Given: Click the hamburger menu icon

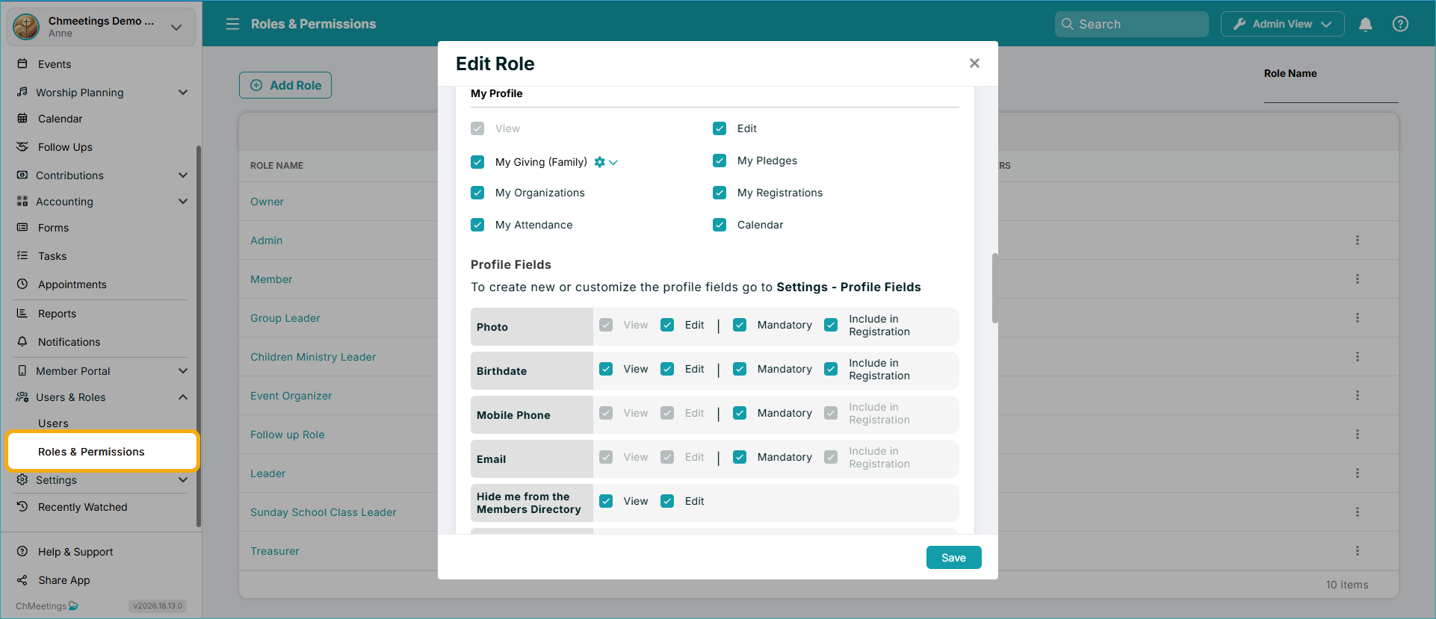Looking at the screenshot, I should (232, 24).
